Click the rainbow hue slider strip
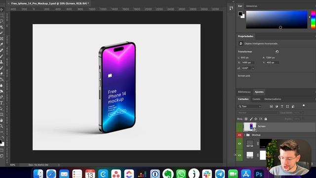Screen dimensions: 316x178 (x=314, y=20)
